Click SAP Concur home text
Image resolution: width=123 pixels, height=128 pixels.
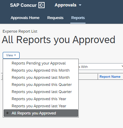pyautogui.click(x=23, y=5)
